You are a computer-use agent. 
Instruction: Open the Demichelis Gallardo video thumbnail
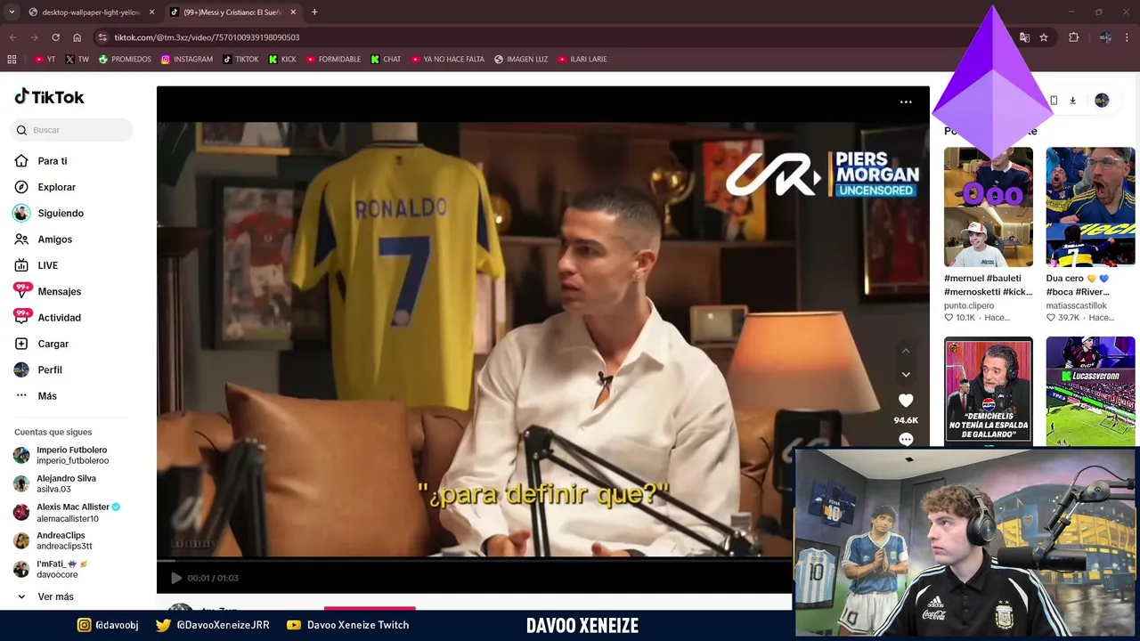click(x=989, y=390)
